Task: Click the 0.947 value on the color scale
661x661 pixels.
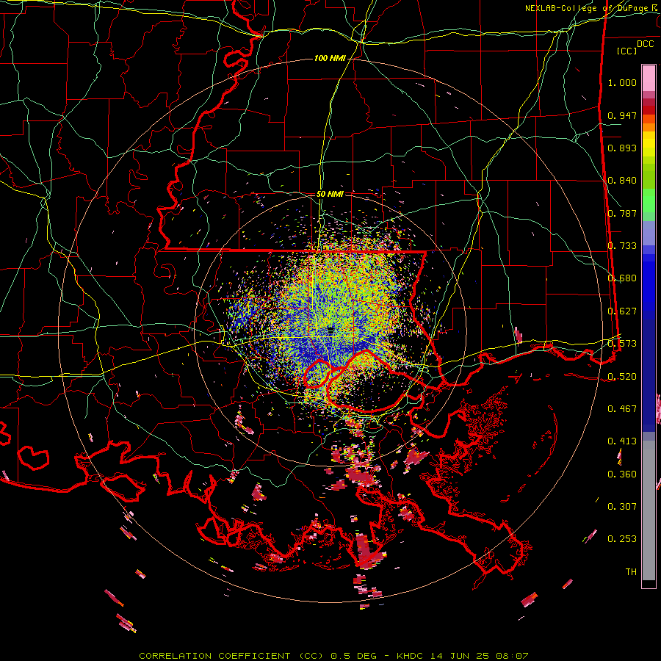Action: pyautogui.click(x=622, y=115)
